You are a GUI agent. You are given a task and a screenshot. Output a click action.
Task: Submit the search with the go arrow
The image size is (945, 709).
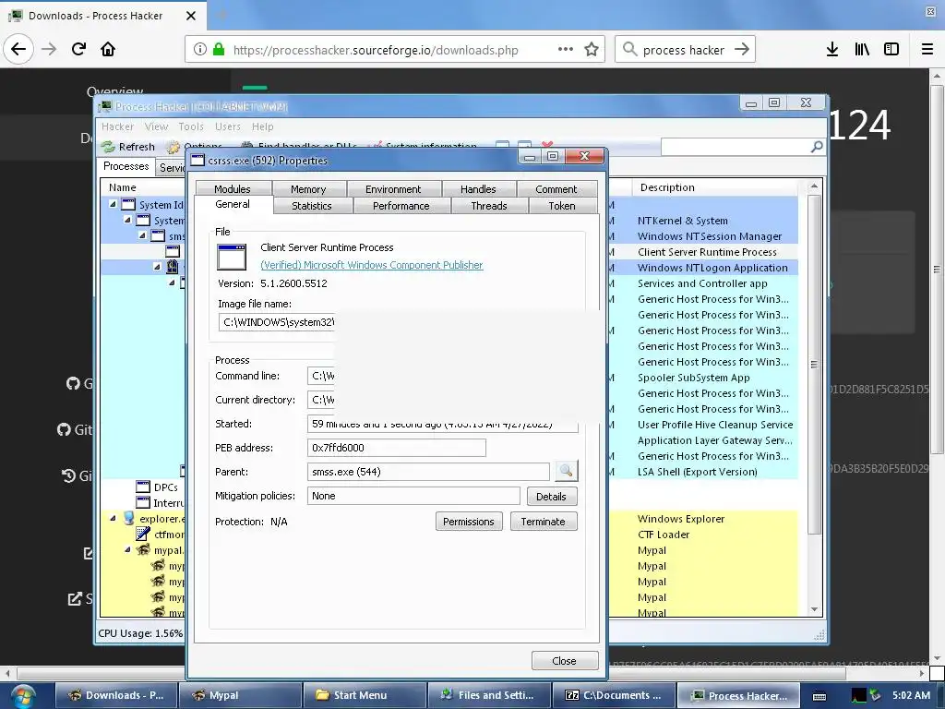pyautogui.click(x=742, y=50)
